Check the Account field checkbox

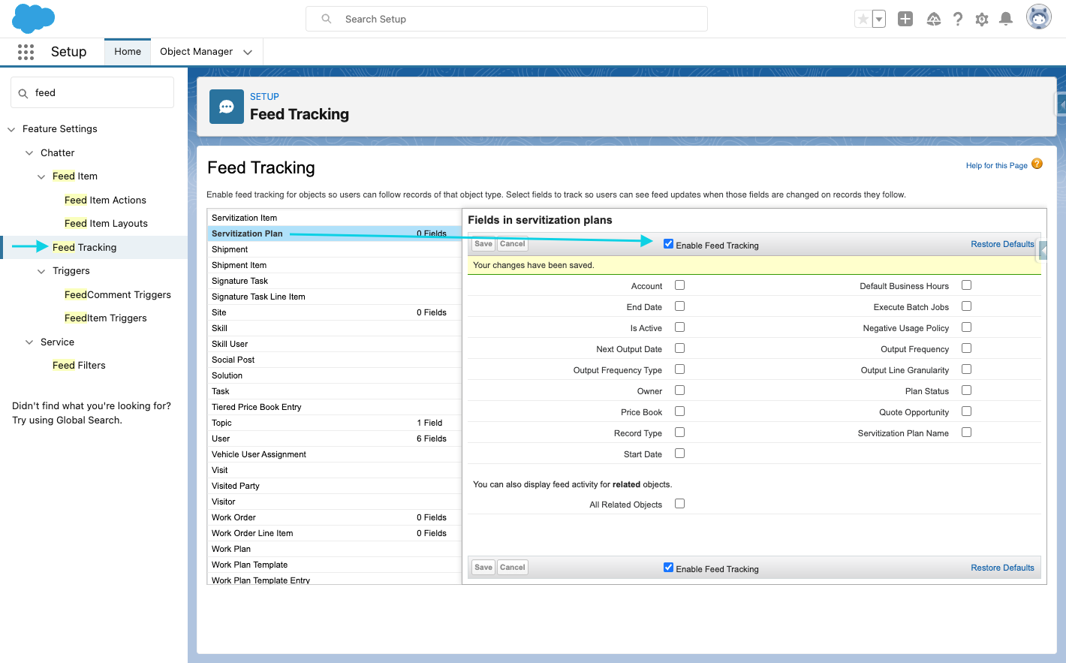pyautogui.click(x=679, y=285)
